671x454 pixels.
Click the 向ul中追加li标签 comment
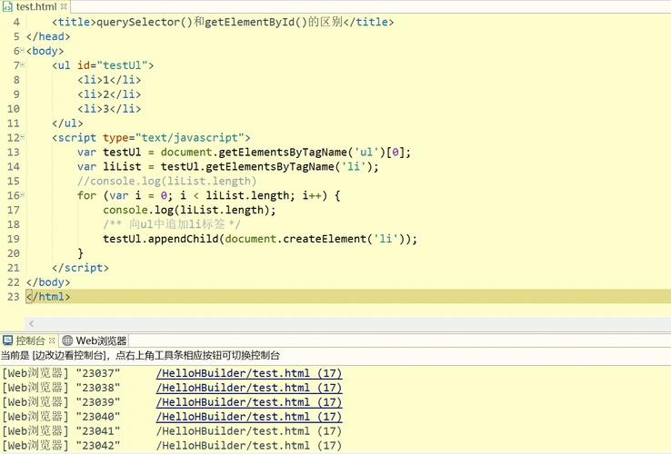pyautogui.click(x=172, y=224)
